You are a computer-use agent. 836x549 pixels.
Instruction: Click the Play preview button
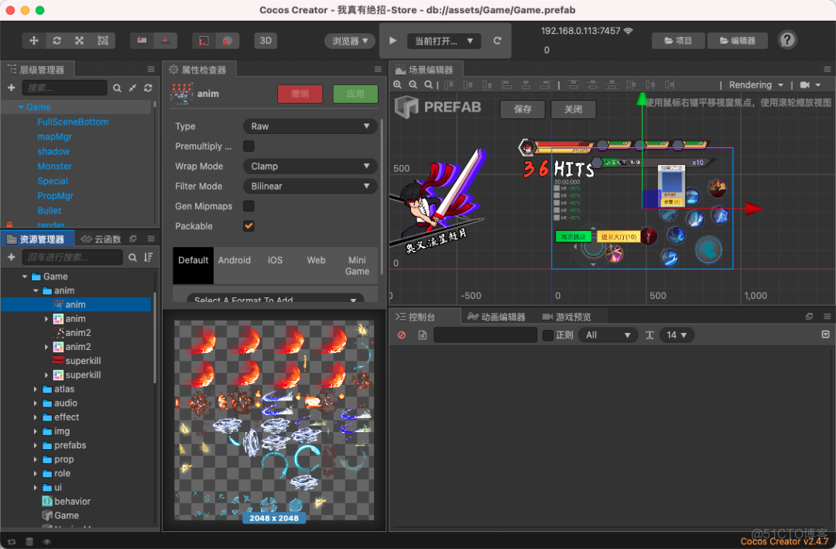393,40
